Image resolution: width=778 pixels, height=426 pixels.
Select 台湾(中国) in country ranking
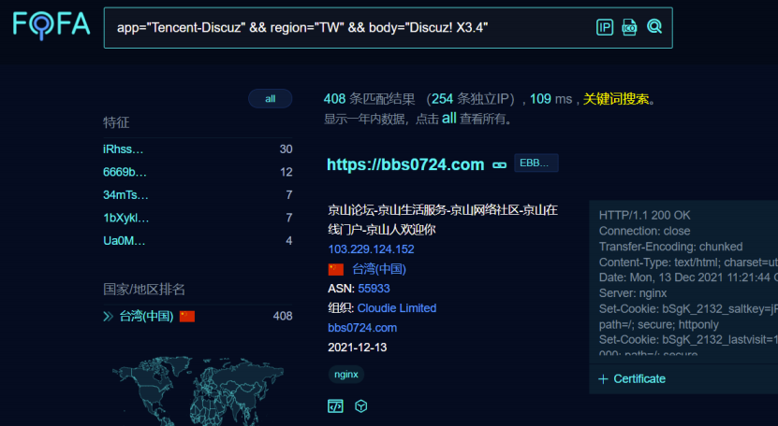tap(146, 316)
